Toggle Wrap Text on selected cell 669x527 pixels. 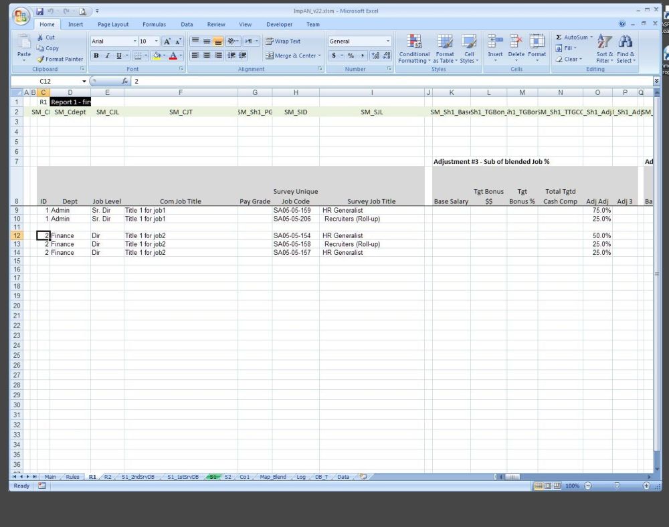click(x=282, y=41)
